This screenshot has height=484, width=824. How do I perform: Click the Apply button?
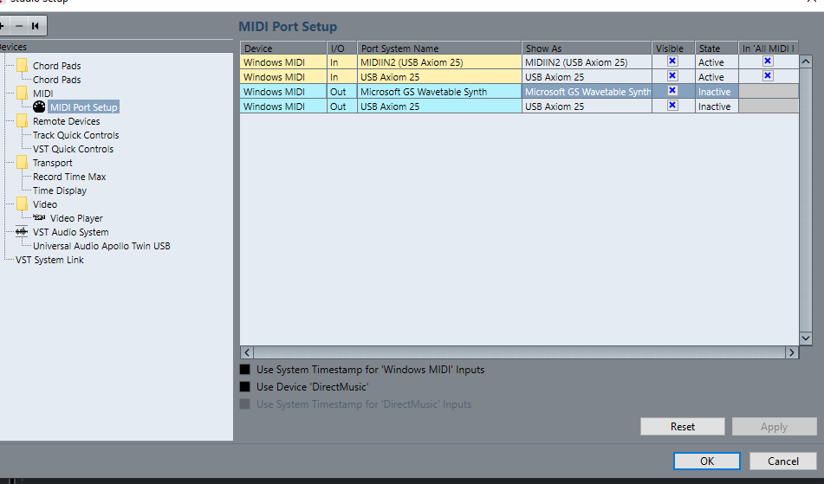point(774,427)
